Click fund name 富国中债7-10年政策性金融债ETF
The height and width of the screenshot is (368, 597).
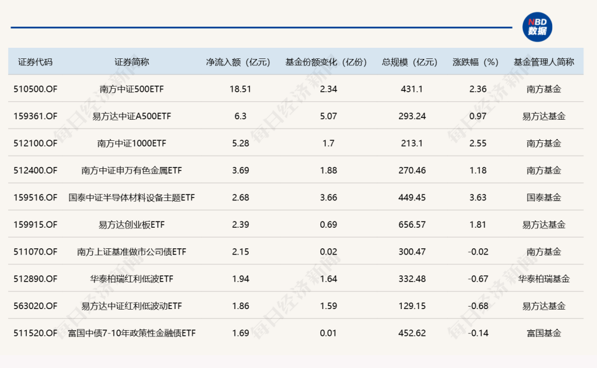132,333
